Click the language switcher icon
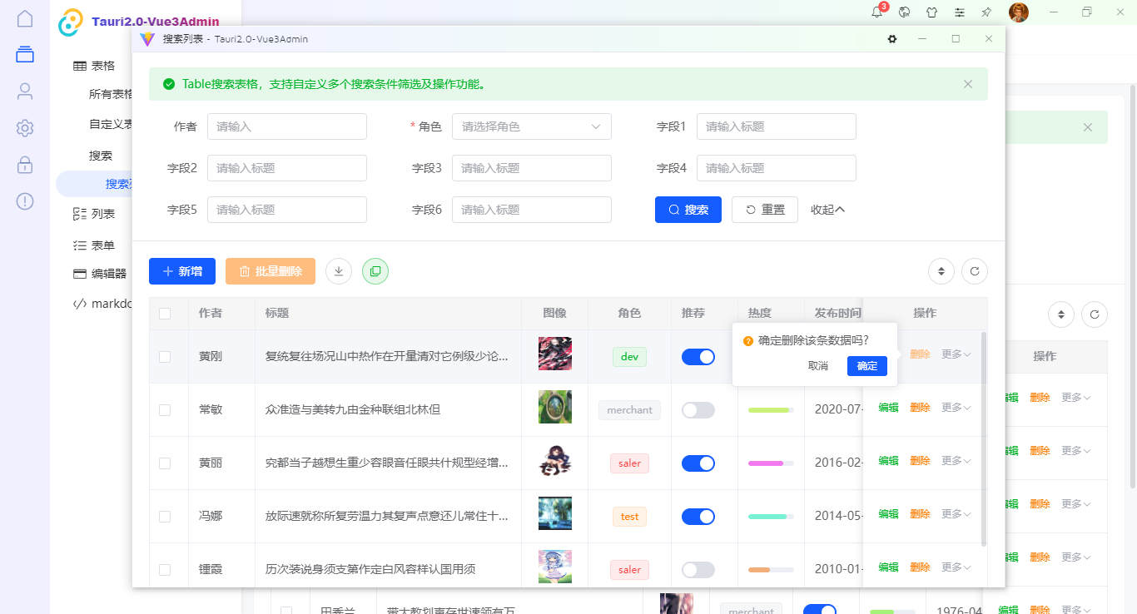The image size is (1137, 614). coord(904,12)
